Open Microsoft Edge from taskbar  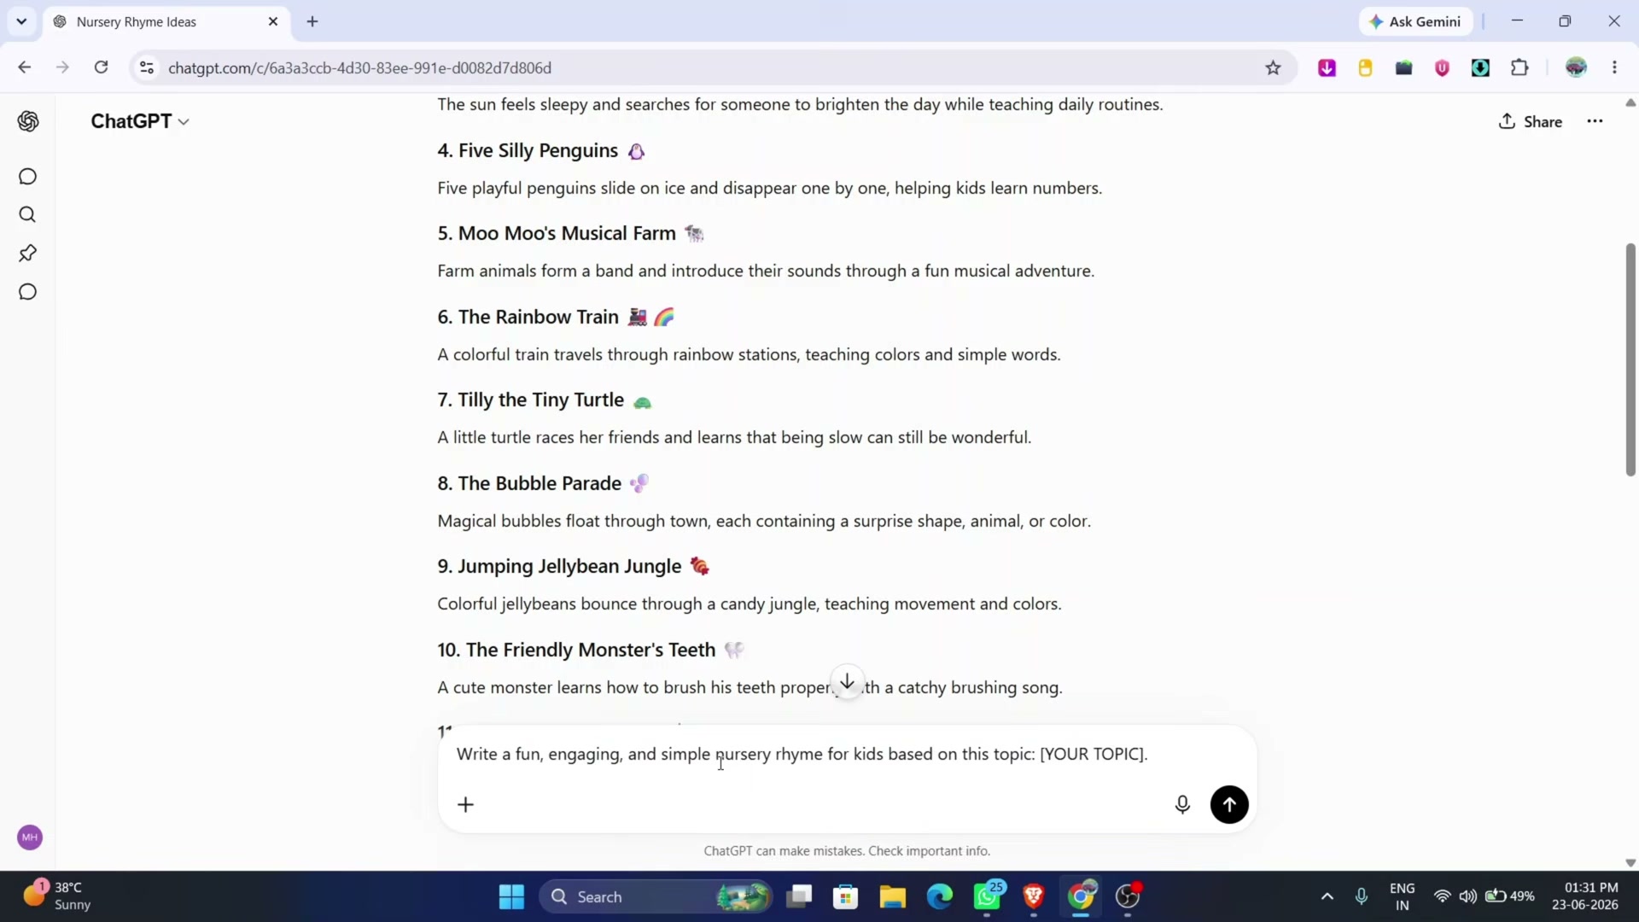tap(940, 896)
